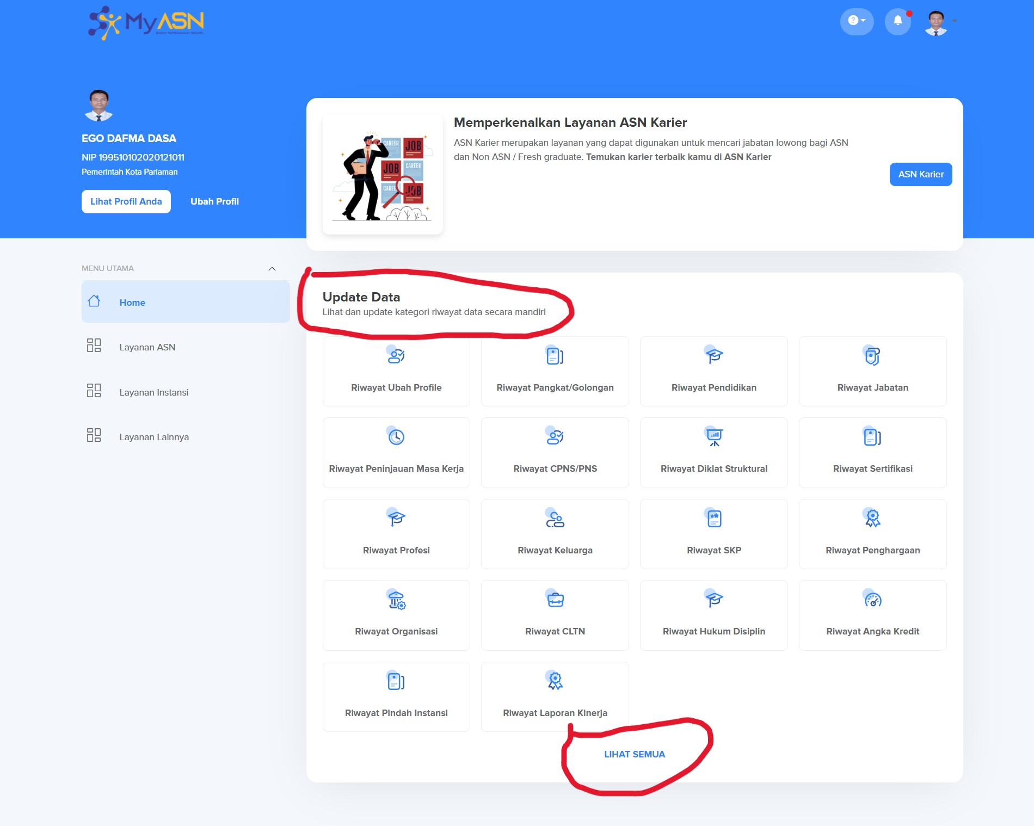1034x826 pixels.
Task: Click the notification bell icon
Action: (897, 21)
